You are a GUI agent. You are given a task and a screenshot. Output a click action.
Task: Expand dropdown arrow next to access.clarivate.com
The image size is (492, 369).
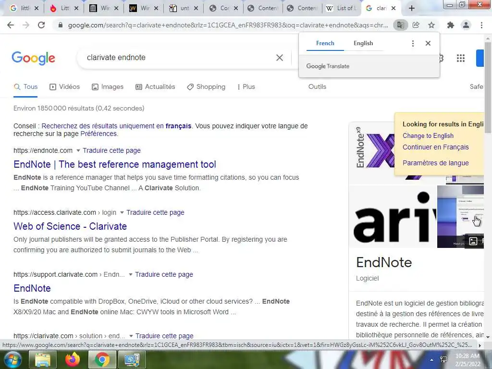pos(122,213)
